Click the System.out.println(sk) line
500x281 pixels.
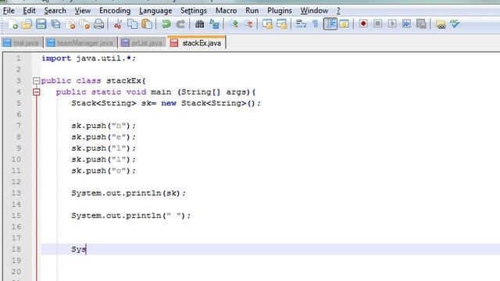pyautogui.click(x=128, y=193)
